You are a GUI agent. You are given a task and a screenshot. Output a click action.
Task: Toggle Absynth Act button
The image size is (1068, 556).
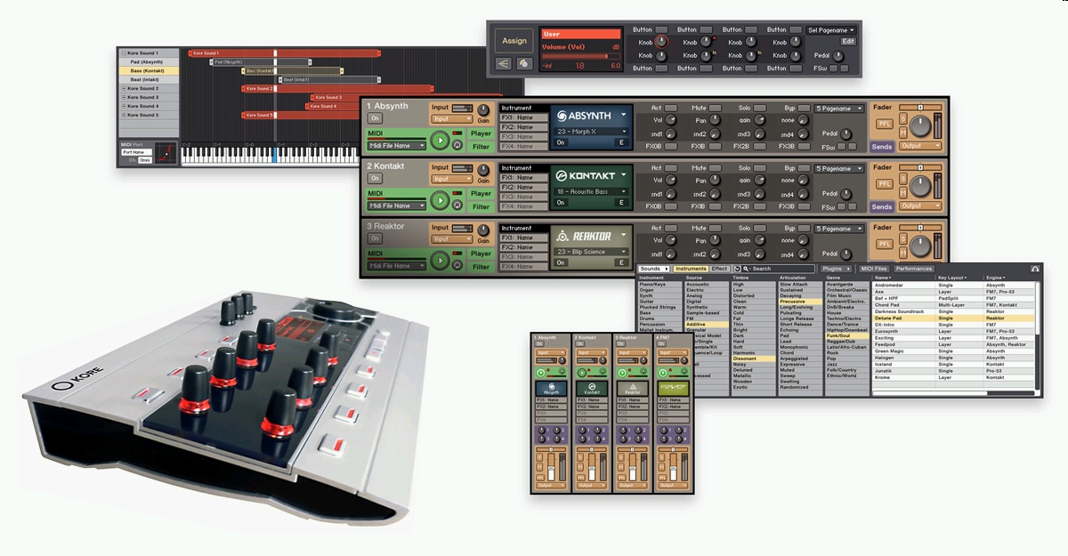tap(672, 108)
